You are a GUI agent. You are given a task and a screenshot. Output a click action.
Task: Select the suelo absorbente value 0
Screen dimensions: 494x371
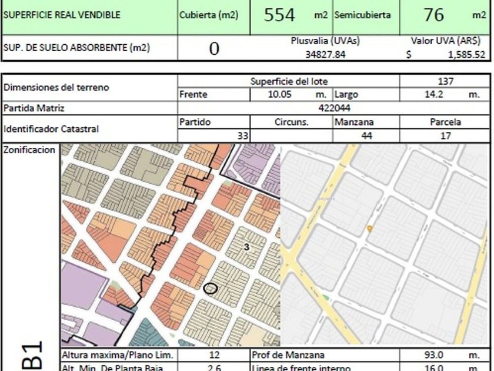coord(214,48)
